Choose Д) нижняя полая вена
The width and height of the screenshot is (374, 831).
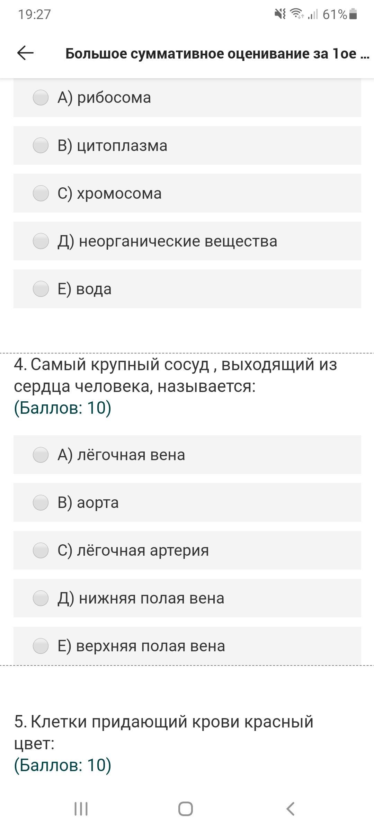coord(41,598)
